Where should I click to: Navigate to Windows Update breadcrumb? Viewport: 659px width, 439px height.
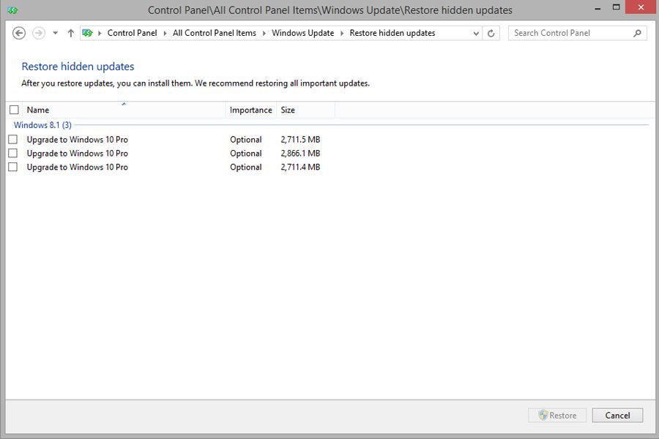tap(302, 33)
